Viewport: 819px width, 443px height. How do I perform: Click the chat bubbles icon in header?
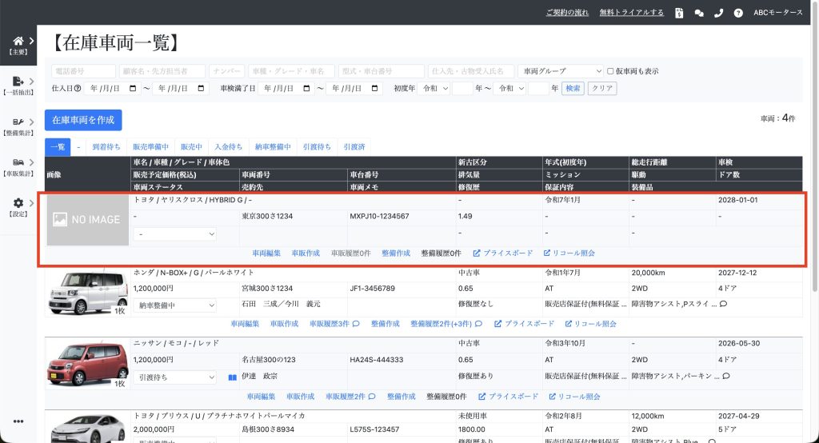[699, 13]
